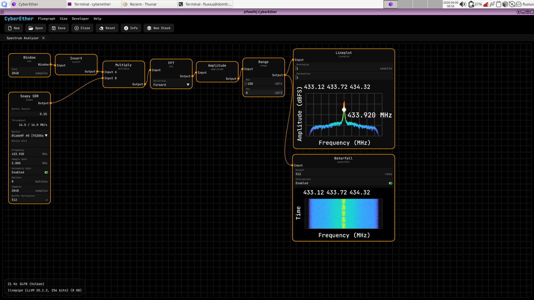Viewport: 534px width, 300px height.
Task: Toggle Automatic Gain switch in Soapy SDR
Action: click(46, 172)
